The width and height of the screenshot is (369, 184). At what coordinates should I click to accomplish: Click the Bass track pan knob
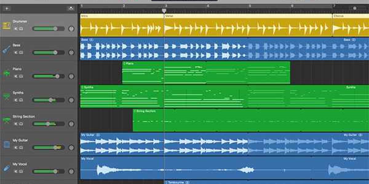71,52
